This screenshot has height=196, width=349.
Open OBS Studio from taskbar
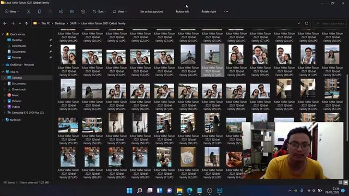point(209,191)
